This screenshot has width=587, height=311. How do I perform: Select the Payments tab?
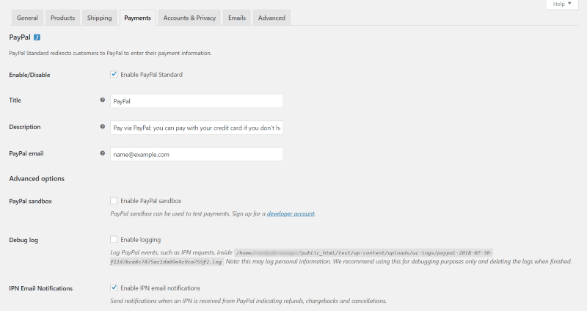(x=137, y=18)
